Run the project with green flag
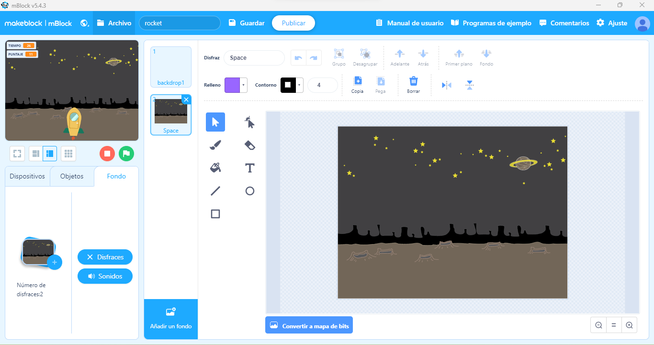This screenshot has height=345, width=654. tap(126, 154)
